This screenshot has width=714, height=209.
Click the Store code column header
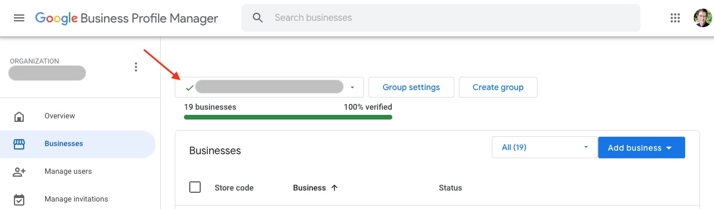[234, 188]
